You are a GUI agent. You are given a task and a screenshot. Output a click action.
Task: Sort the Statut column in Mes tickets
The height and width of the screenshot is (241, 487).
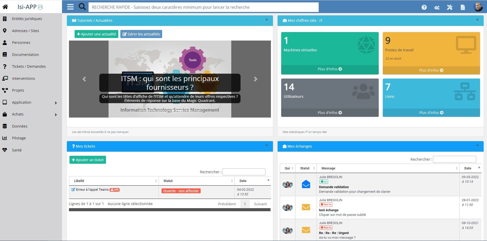(x=197, y=181)
